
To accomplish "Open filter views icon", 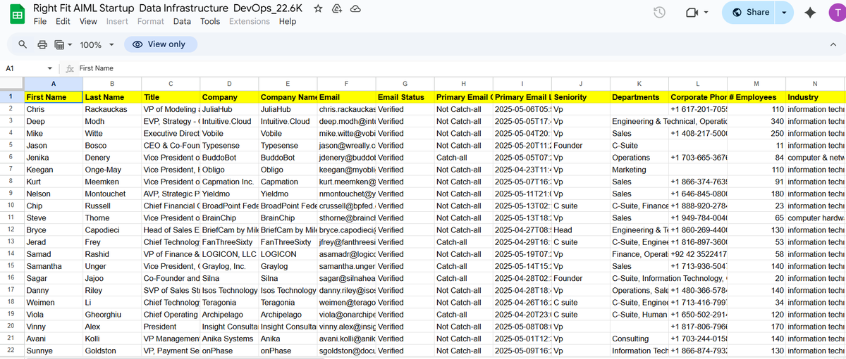I will (x=59, y=44).
